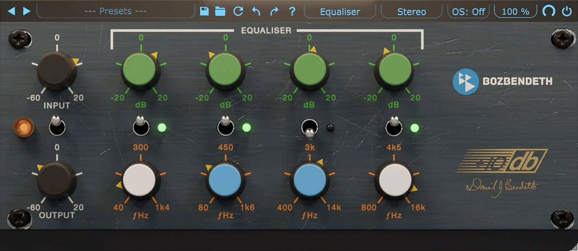The image size is (578, 251).
Task: Flip the toggle switch beside the orange lamp
Action: (x=57, y=126)
